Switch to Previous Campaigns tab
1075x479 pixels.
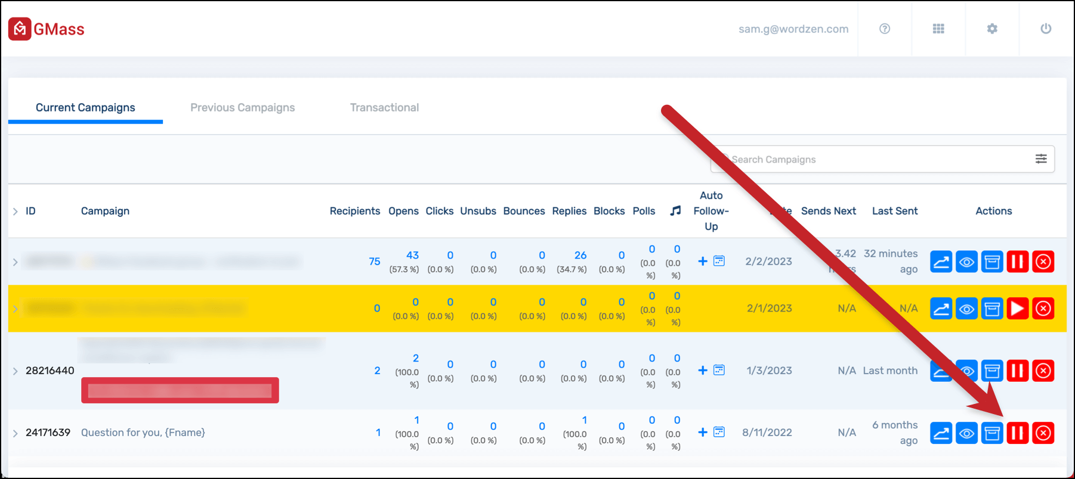click(x=243, y=108)
